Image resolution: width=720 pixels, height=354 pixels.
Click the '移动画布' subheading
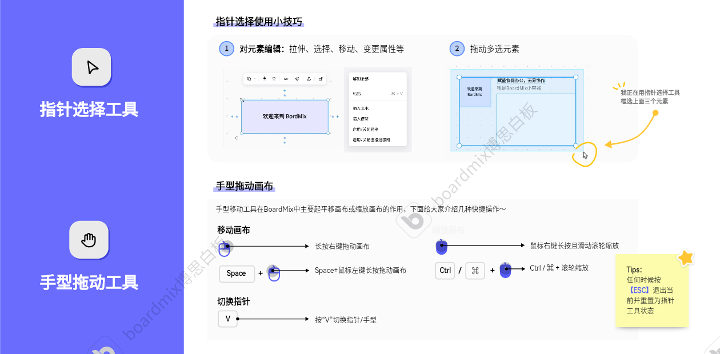233,230
